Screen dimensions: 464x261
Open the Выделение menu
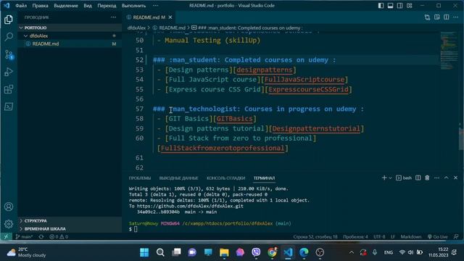pos(66,6)
